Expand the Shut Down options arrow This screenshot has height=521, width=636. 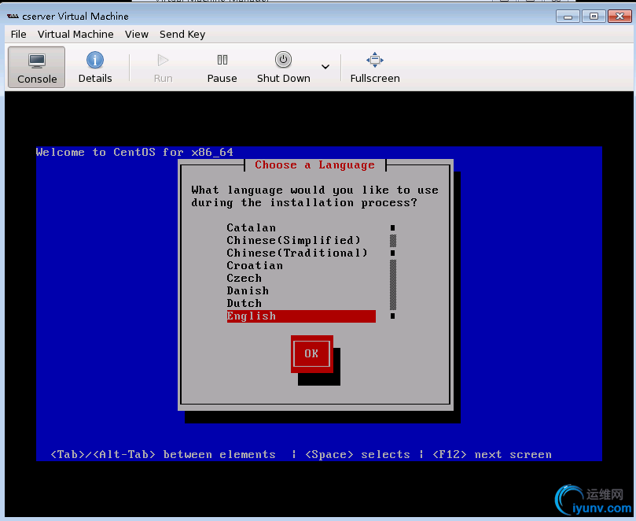click(325, 67)
